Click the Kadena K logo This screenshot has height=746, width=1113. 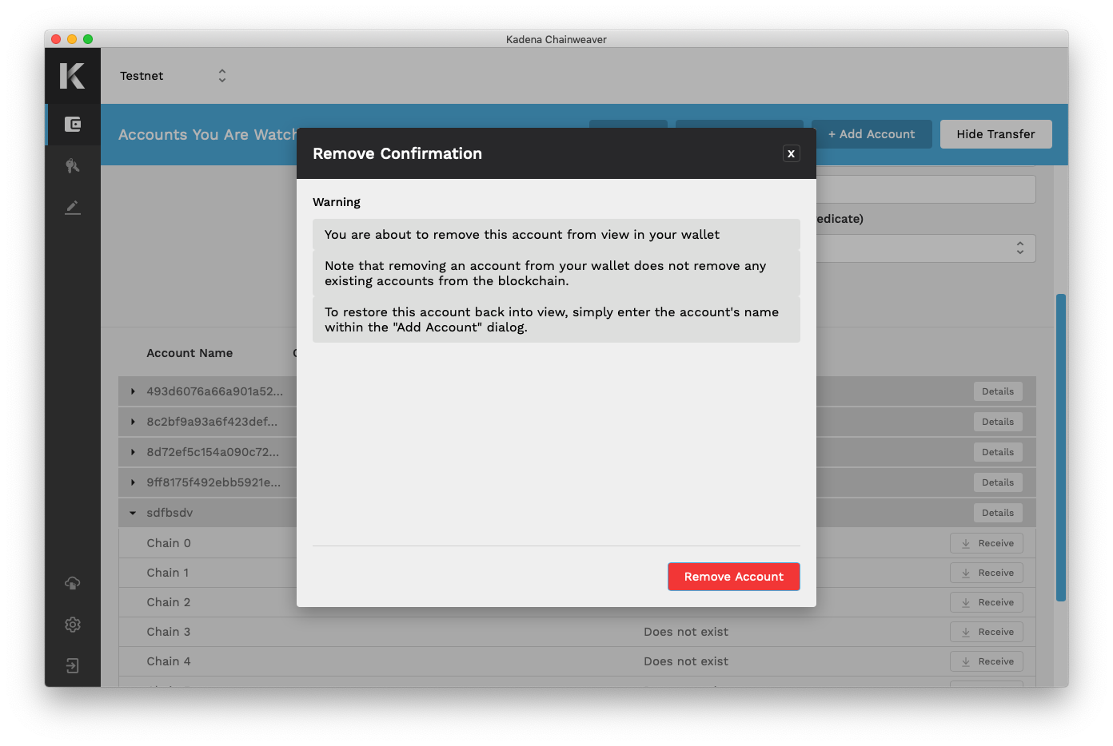72,76
